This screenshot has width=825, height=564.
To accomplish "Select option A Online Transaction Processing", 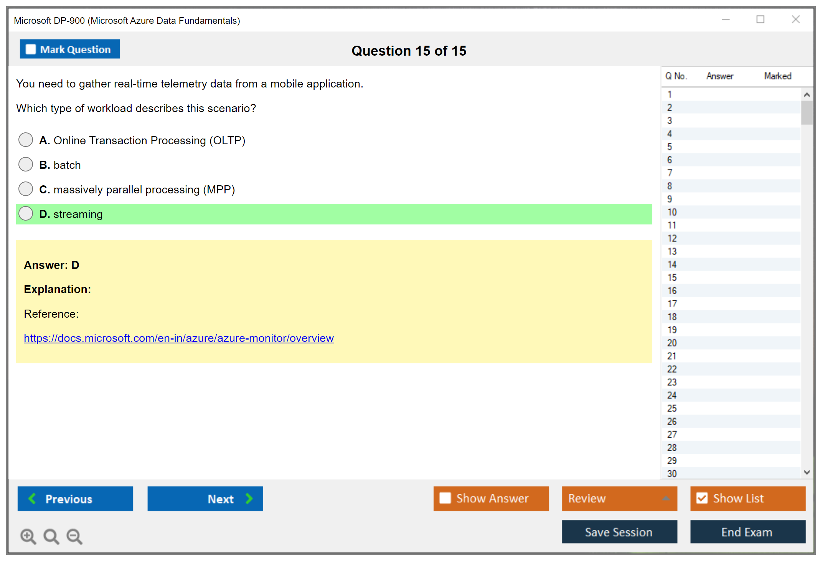I will pos(26,140).
